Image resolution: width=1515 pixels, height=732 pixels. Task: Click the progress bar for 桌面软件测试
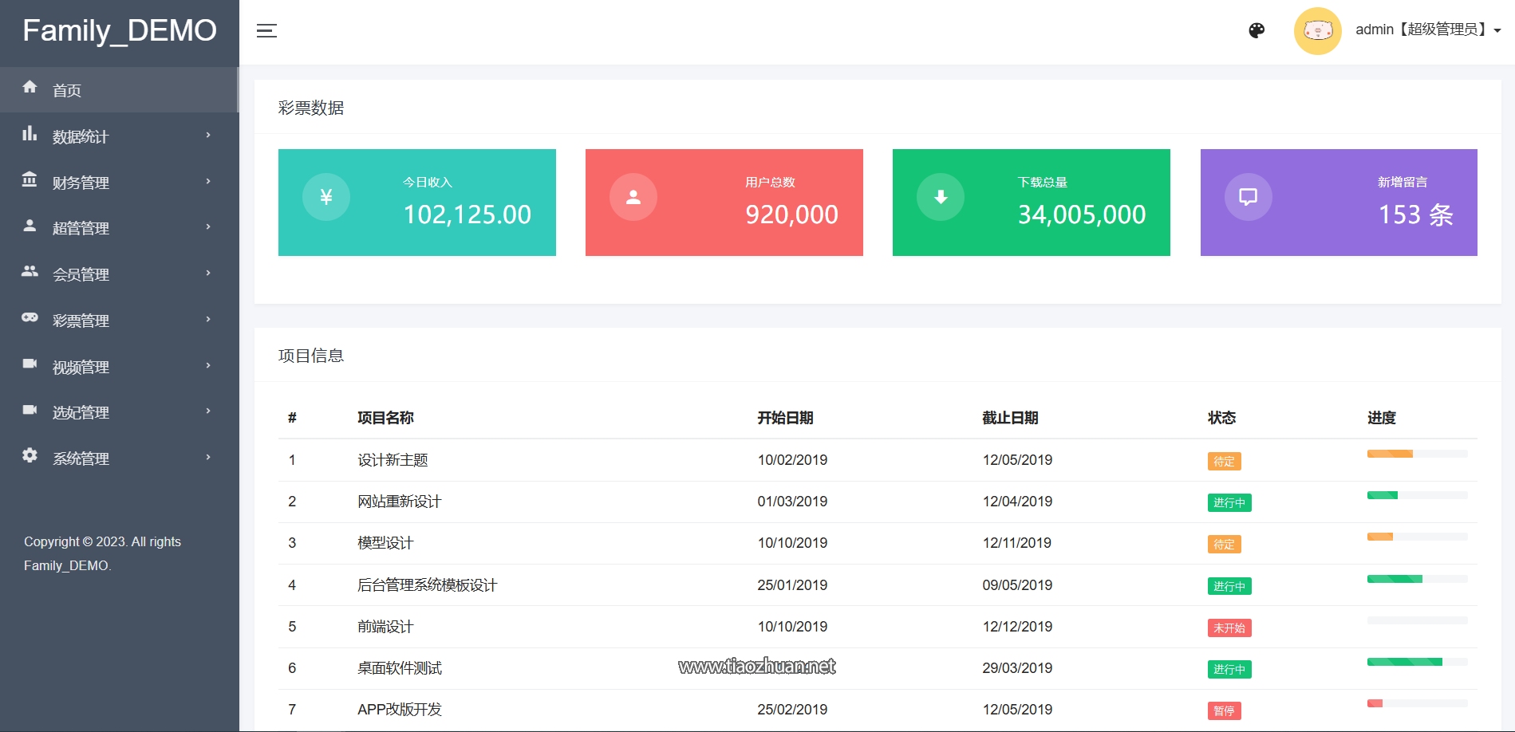[x=1417, y=662]
